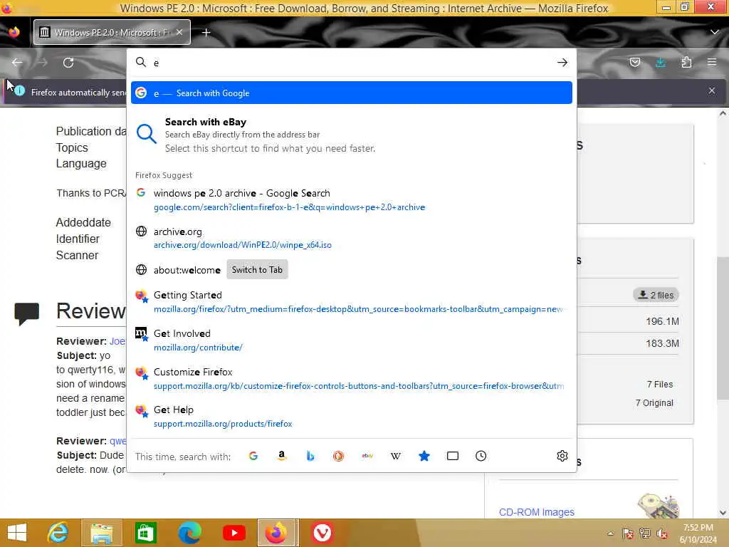Viewport: 729px width, 547px height.
Task: Open YouTube app from taskbar
Action: [234, 533]
